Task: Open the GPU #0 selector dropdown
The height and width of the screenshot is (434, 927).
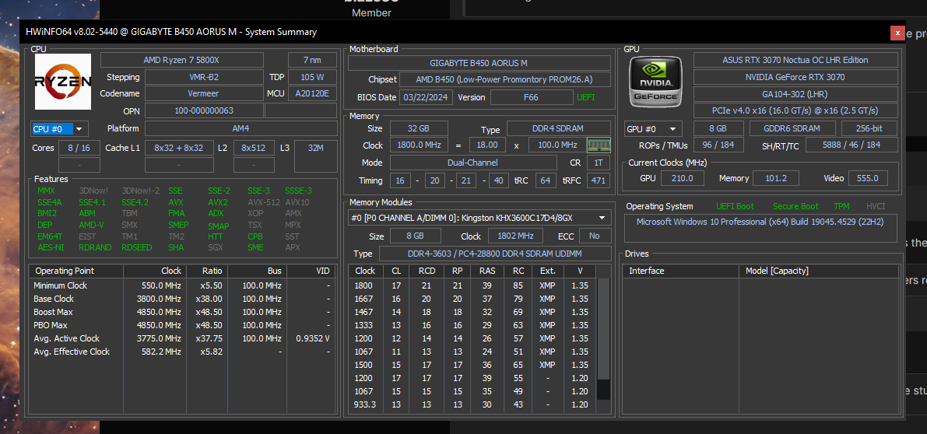Action: 653,129
